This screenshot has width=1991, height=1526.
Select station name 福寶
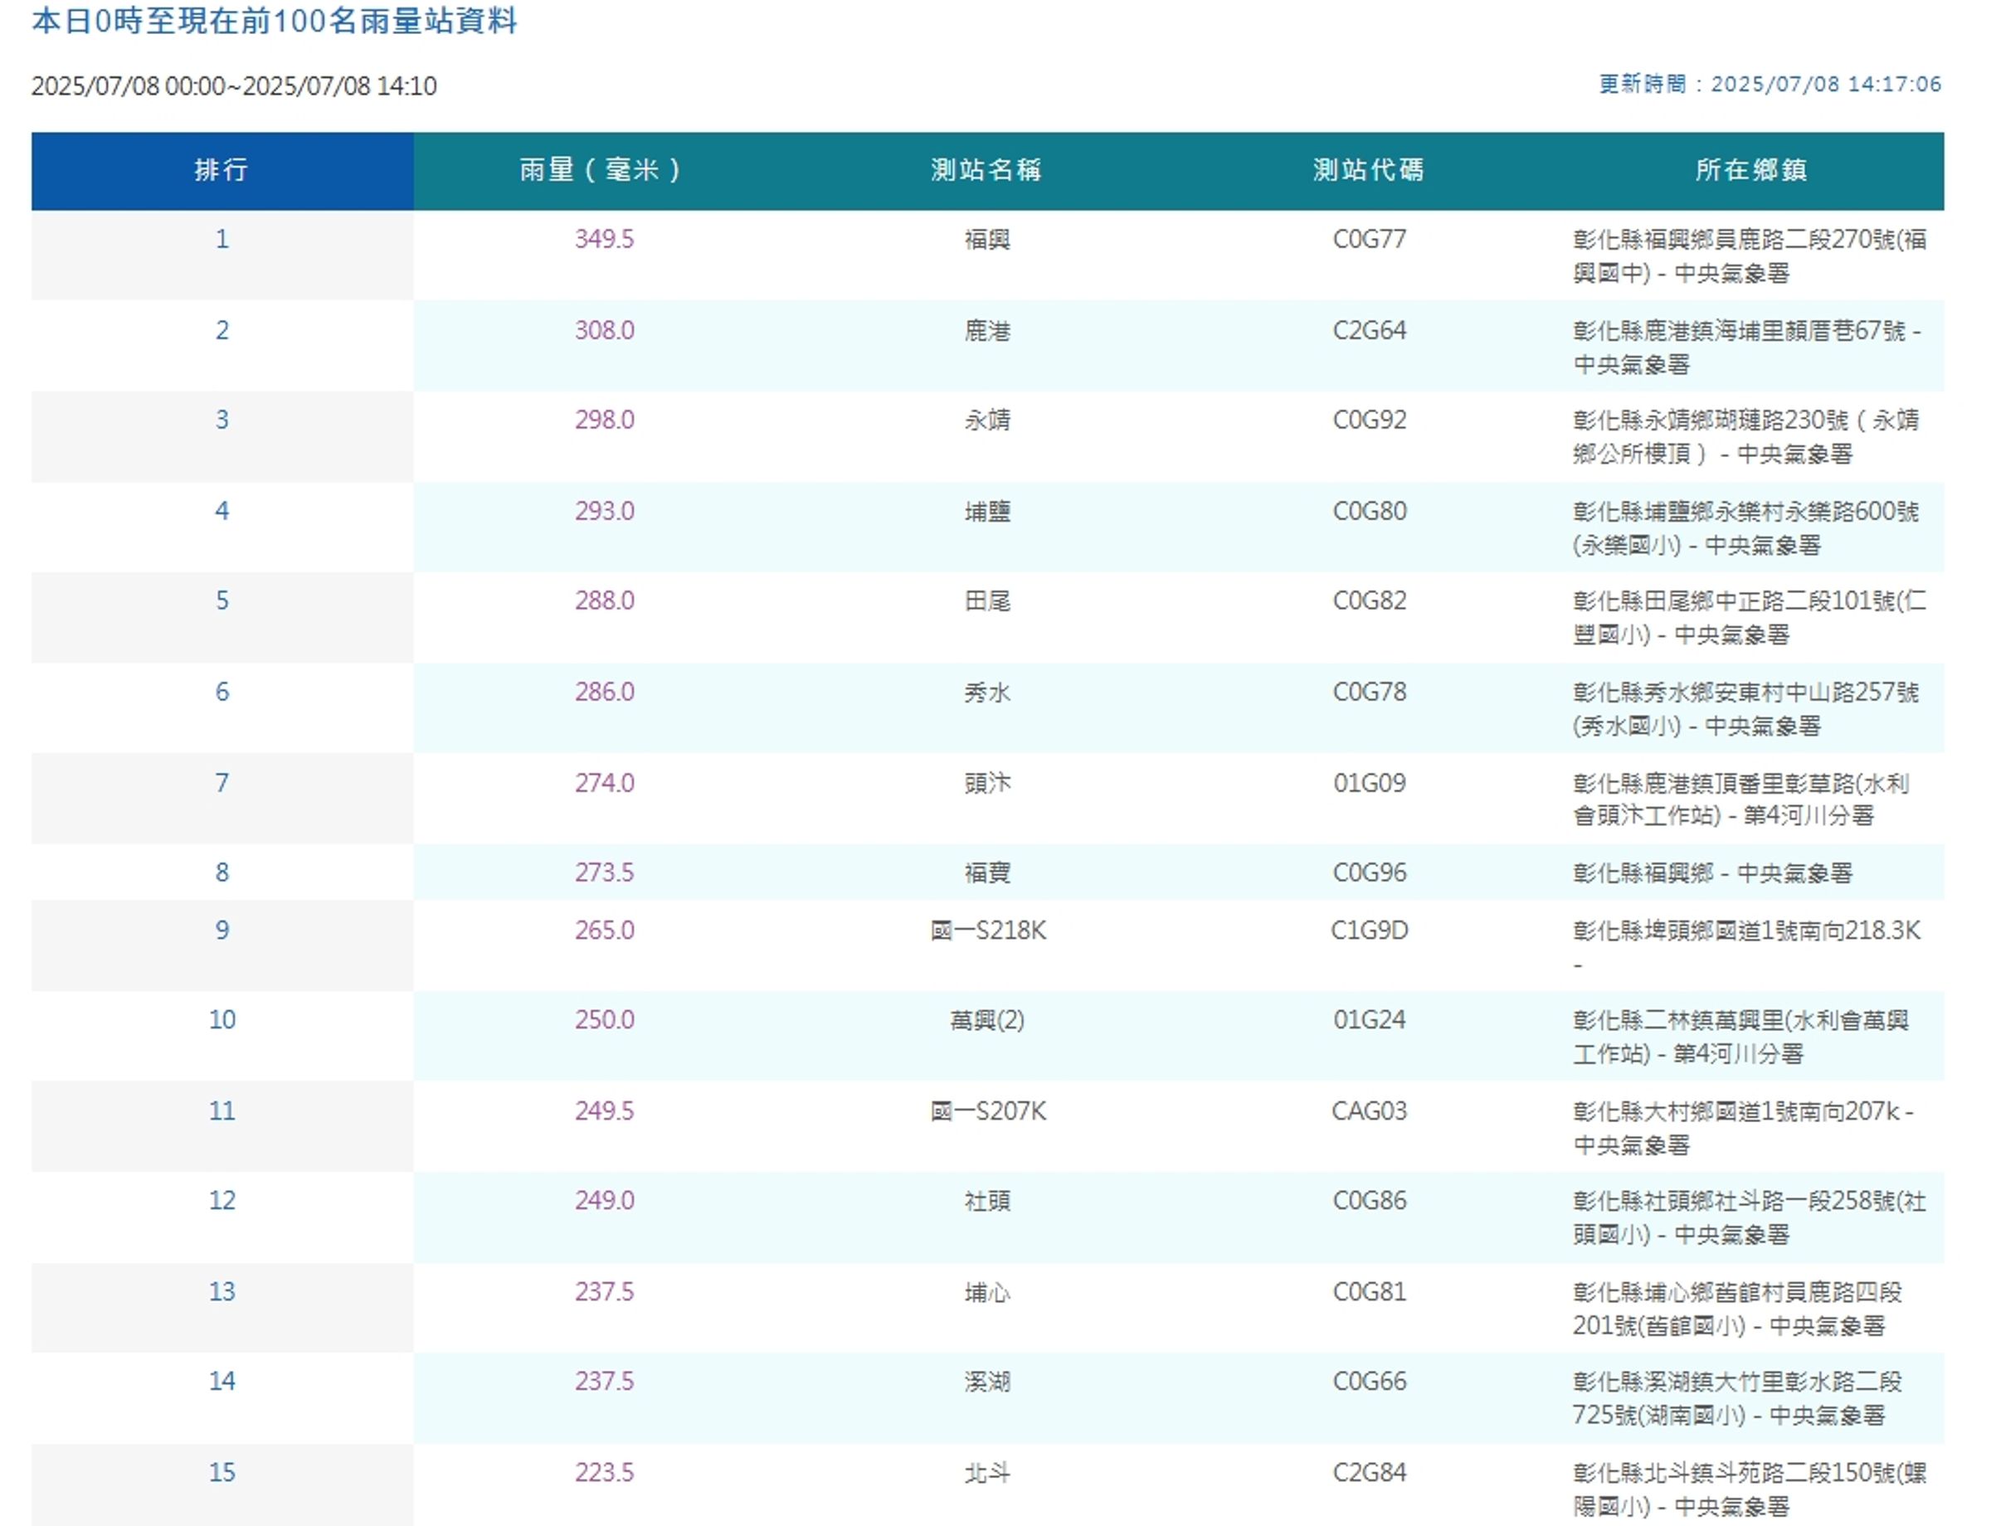click(987, 873)
